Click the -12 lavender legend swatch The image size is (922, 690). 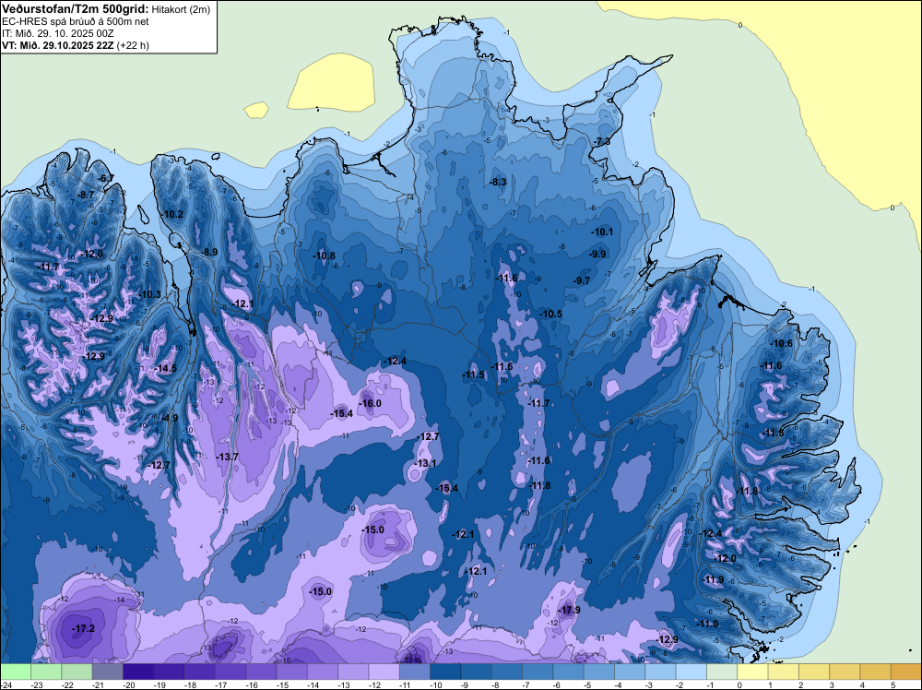click(384, 672)
